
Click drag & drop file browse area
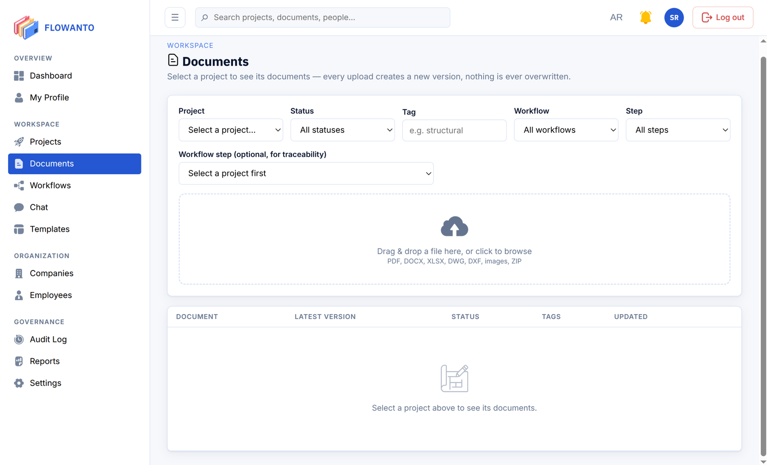tap(454, 239)
